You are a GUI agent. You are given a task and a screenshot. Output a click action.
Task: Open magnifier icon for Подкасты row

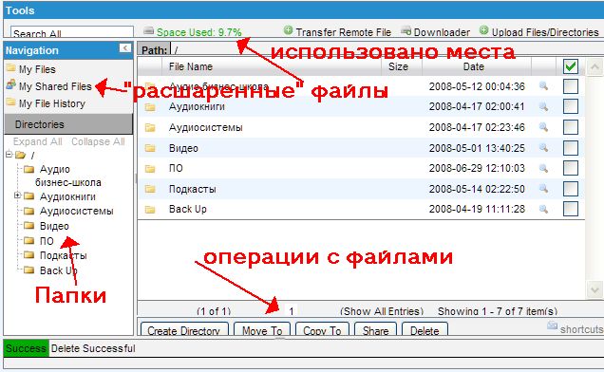543,188
